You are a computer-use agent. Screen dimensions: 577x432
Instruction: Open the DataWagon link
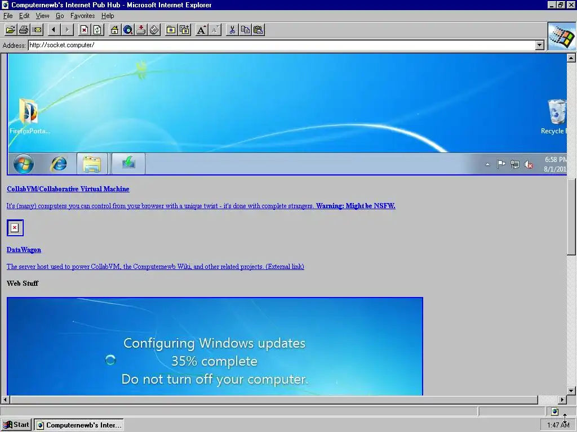(x=24, y=250)
